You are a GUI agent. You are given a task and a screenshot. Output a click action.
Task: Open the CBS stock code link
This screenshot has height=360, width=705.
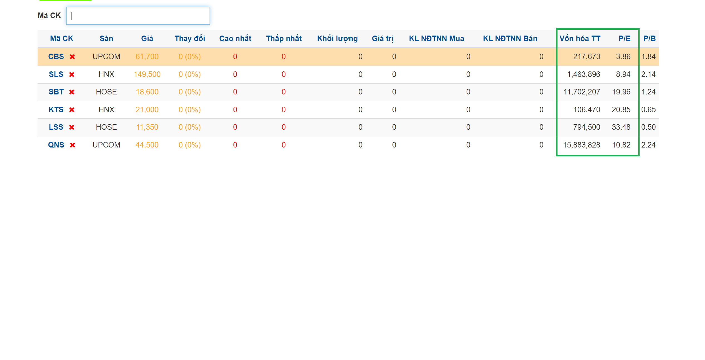56,57
